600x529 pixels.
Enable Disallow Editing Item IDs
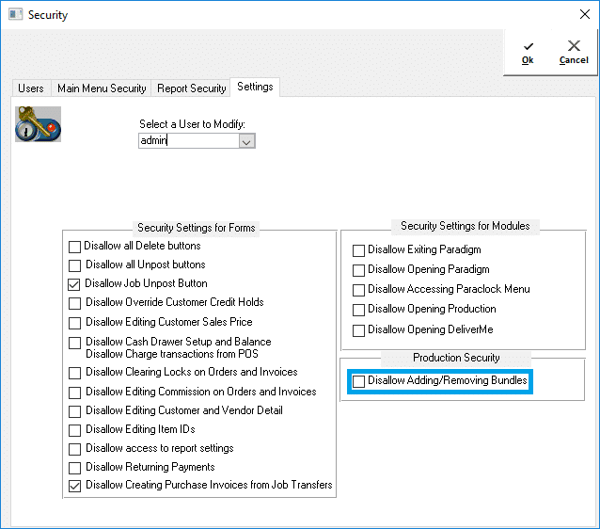[75, 430]
